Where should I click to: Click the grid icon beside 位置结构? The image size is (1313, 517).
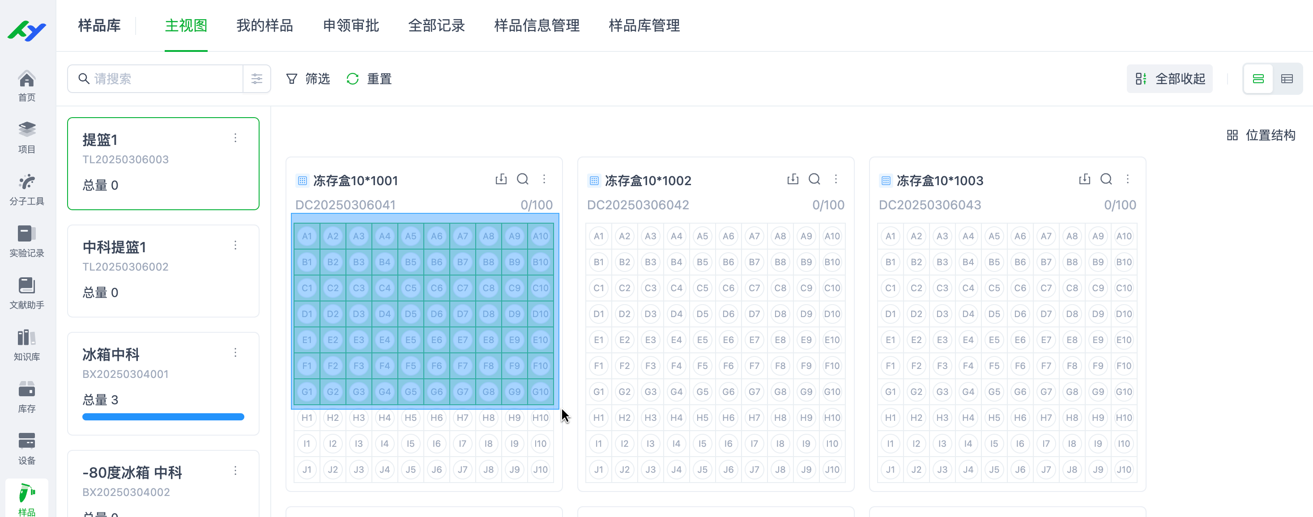[1232, 135]
